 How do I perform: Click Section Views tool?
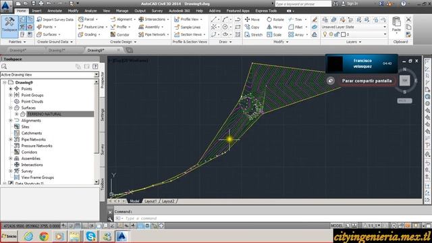188,34
